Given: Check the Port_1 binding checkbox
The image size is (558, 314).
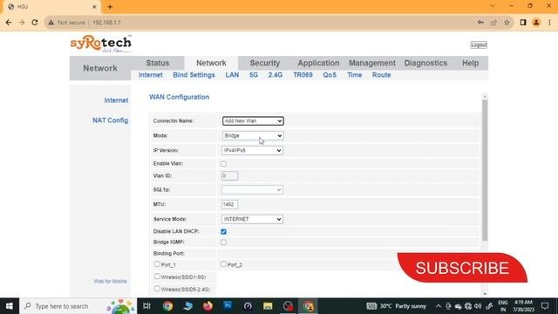Looking at the screenshot, I should [157, 264].
